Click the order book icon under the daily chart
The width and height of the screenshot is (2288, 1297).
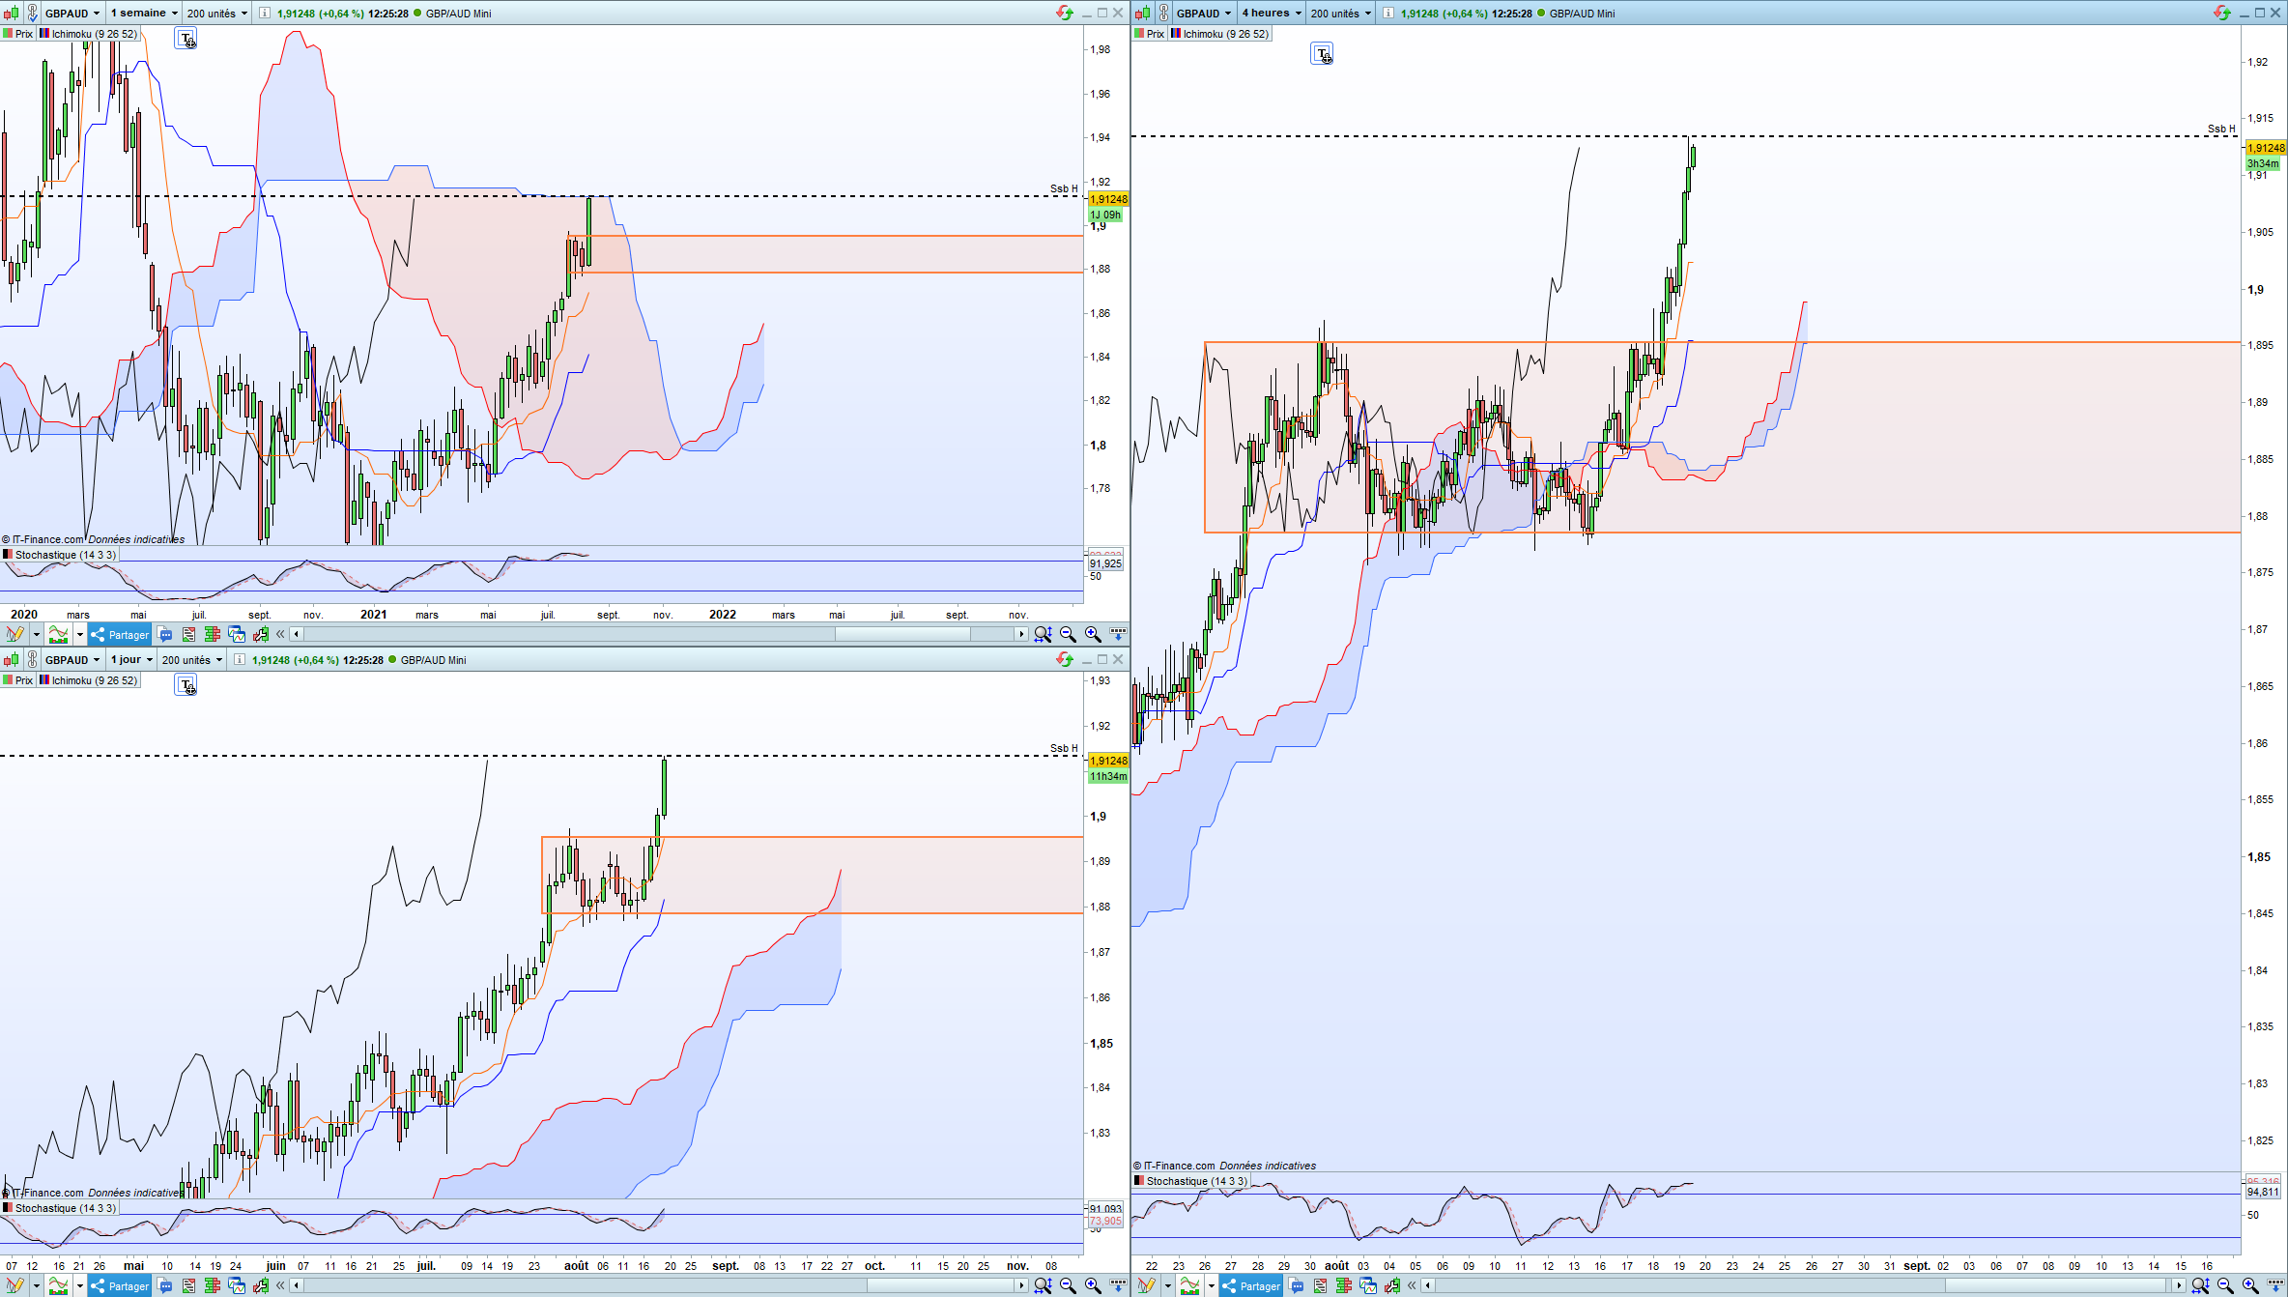point(213,1286)
